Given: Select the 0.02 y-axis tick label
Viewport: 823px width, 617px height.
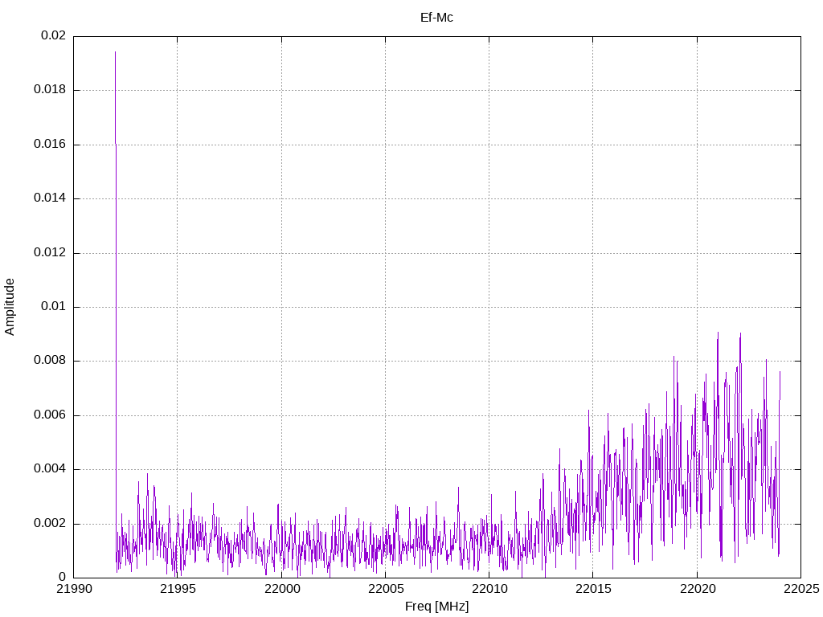Looking at the screenshot, I should pyautogui.click(x=53, y=36).
